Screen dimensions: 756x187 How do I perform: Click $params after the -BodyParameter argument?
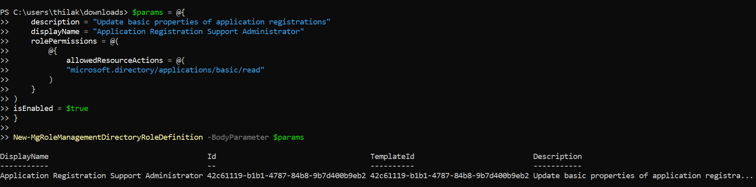point(288,137)
